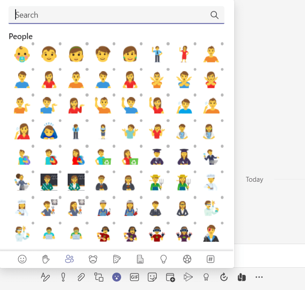Click the Today date divider label
Screen dimensions: 305x290
click(x=254, y=180)
